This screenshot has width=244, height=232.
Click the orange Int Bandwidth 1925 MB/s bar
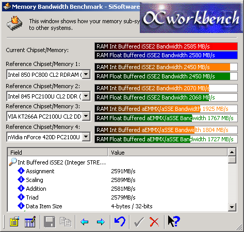click(166, 109)
